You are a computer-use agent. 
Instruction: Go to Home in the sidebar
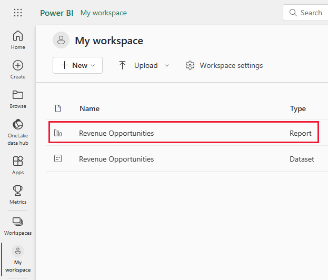click(18, 40)
